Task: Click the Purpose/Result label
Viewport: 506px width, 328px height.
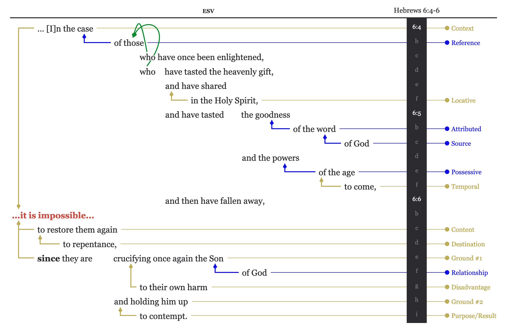Action: pos(473,316)
